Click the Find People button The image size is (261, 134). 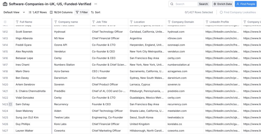coord(245,4)
